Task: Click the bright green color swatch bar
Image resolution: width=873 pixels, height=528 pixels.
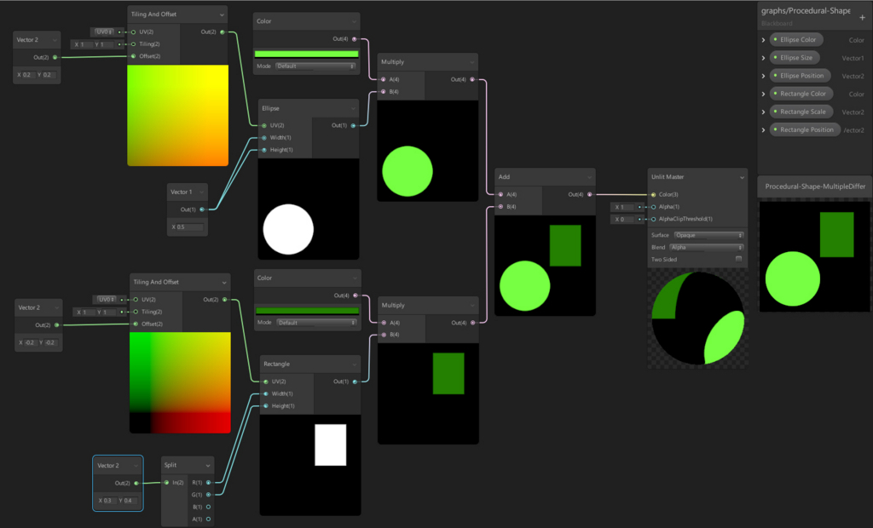Action: point(306,54)
